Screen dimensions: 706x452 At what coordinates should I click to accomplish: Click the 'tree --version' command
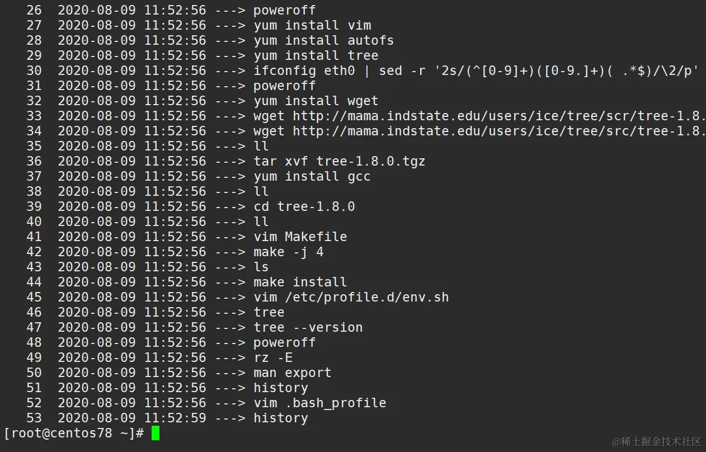point(308,327)
